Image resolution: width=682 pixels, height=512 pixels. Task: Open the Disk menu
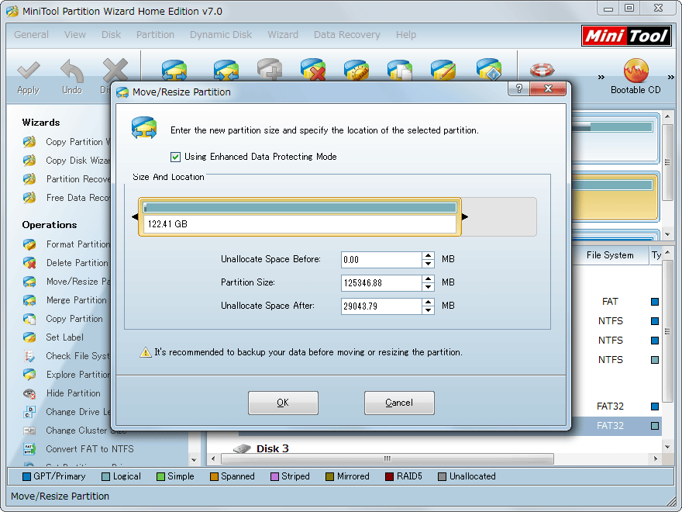coord(112,35)
